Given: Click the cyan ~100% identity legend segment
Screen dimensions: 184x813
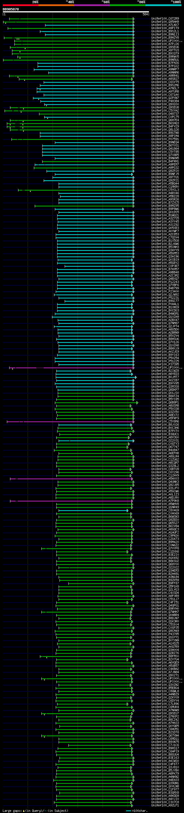Looking at the screenshot, I should pyautogui.click(x=163, y=5).
